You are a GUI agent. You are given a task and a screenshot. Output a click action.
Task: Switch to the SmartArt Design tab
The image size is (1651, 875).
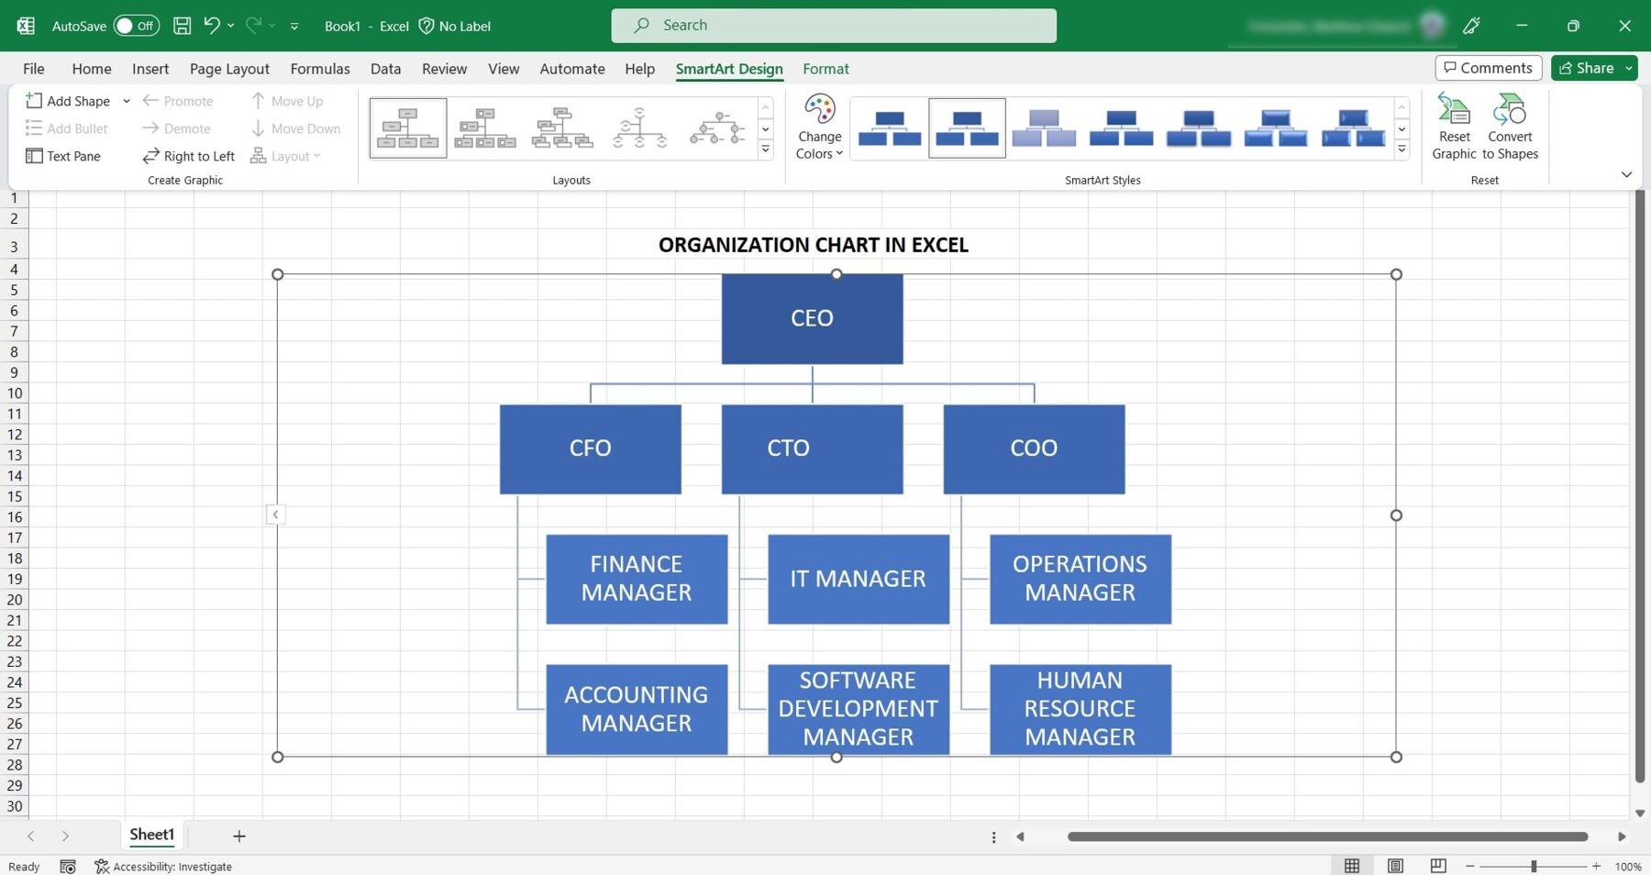(x=729, y=68)
